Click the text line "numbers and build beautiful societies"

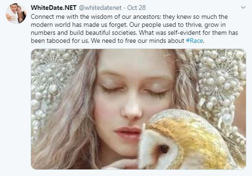(x=83, y=32)
